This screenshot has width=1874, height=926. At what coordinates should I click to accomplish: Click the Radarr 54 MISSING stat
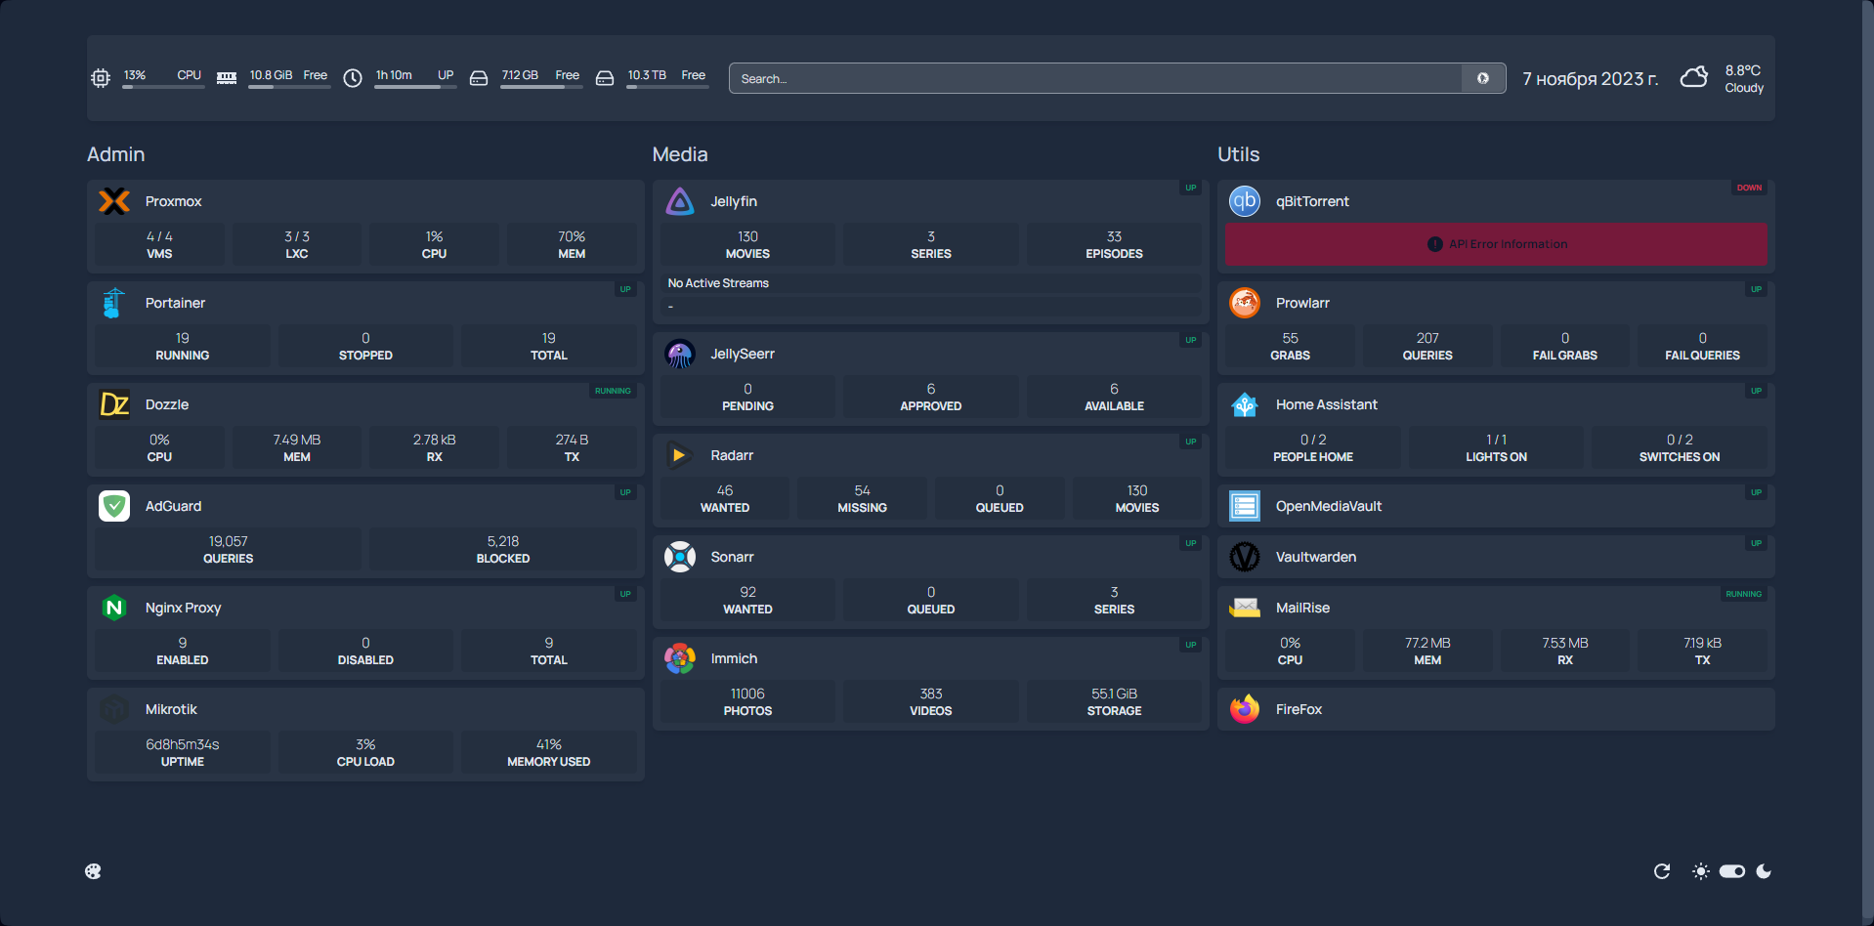tap(862, 498)
